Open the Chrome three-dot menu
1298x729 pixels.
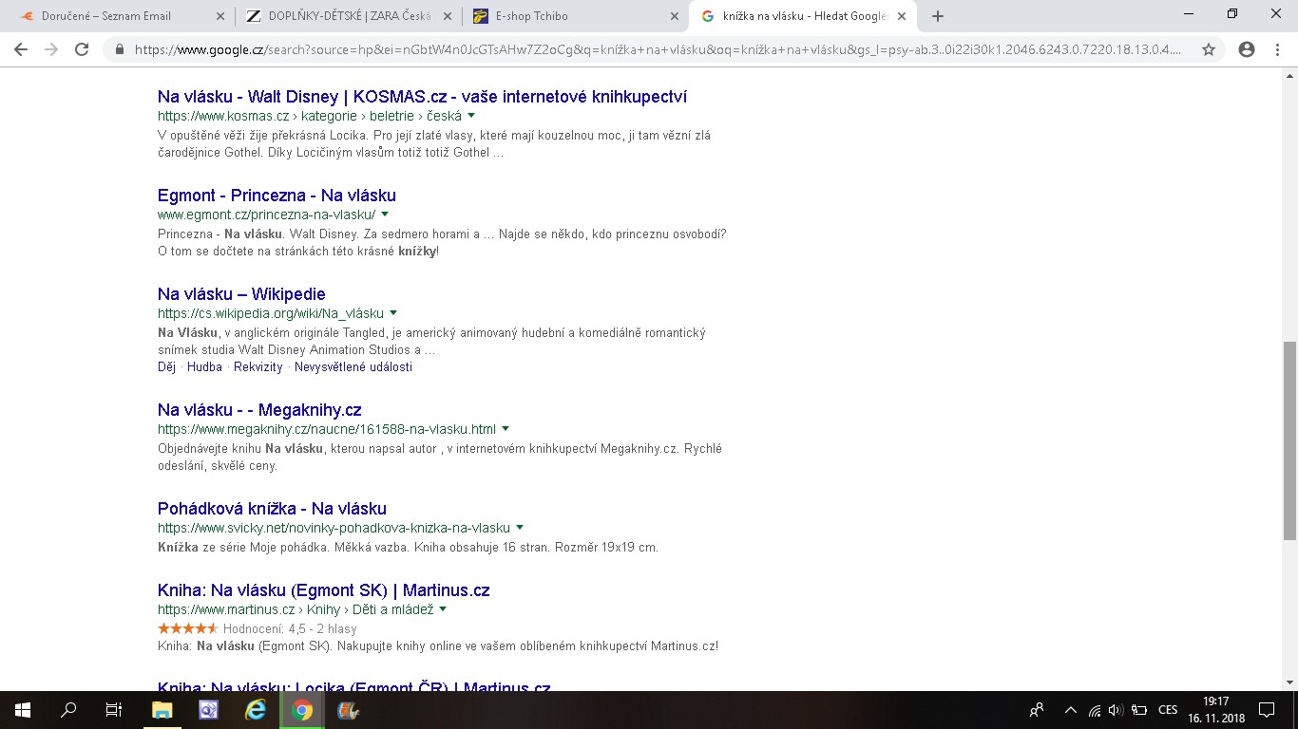click(1276, 49)
